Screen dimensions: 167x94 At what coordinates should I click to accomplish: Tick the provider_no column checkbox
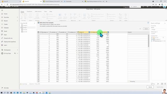[x=67, y=32]
